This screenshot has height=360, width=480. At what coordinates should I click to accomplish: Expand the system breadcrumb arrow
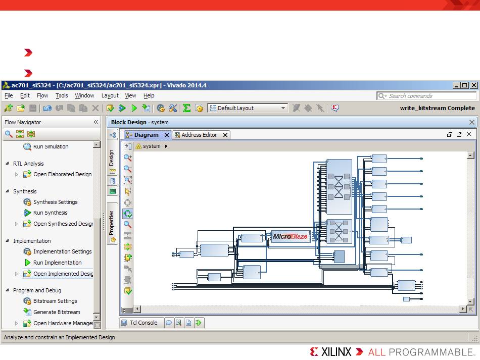click(166, 146)
